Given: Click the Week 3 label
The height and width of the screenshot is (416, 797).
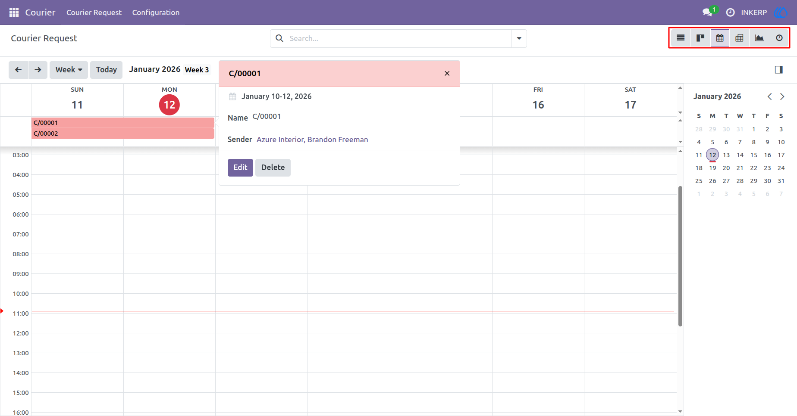Looking at the screenshot, I should (x=197, y=70).
